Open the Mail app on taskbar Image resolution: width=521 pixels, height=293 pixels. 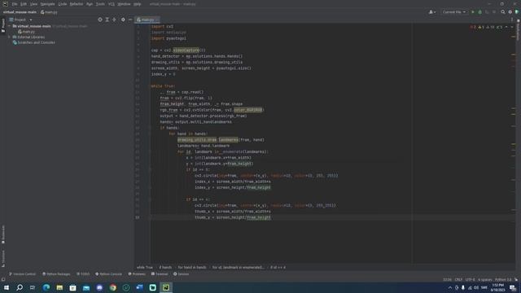pos(86,287)
